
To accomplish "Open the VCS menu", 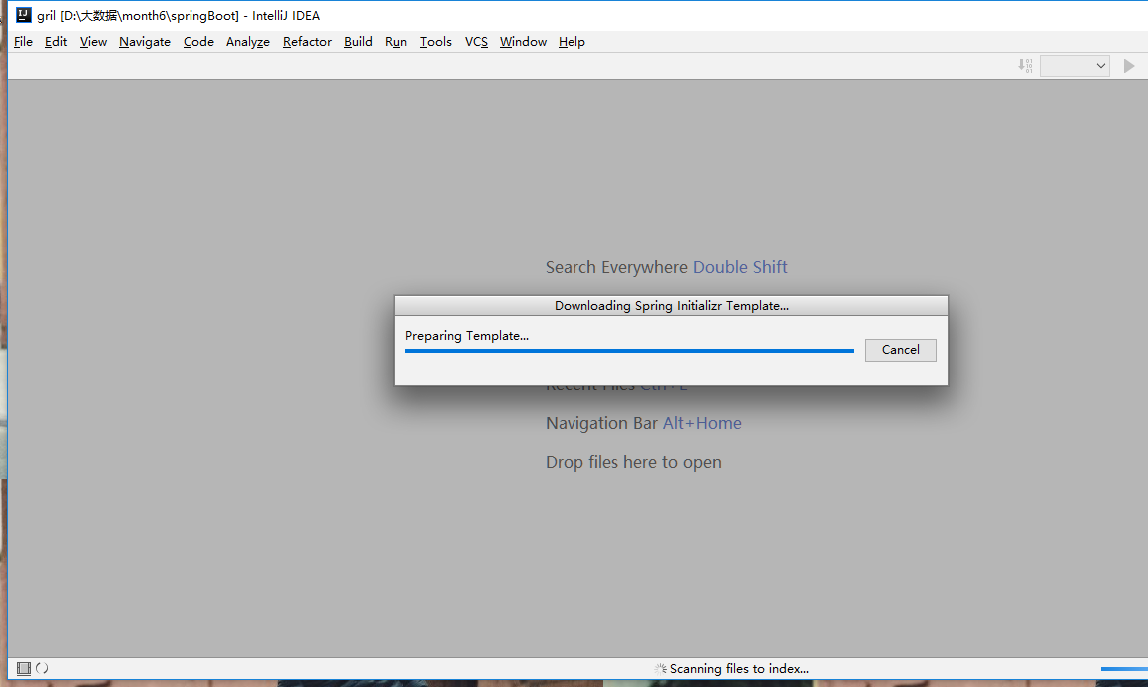I will pos(476,42).
